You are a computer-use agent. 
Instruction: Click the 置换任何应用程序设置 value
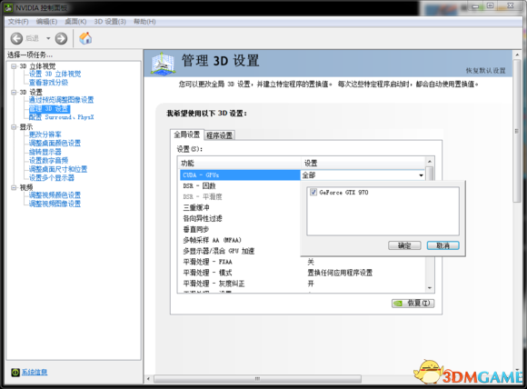340,273
